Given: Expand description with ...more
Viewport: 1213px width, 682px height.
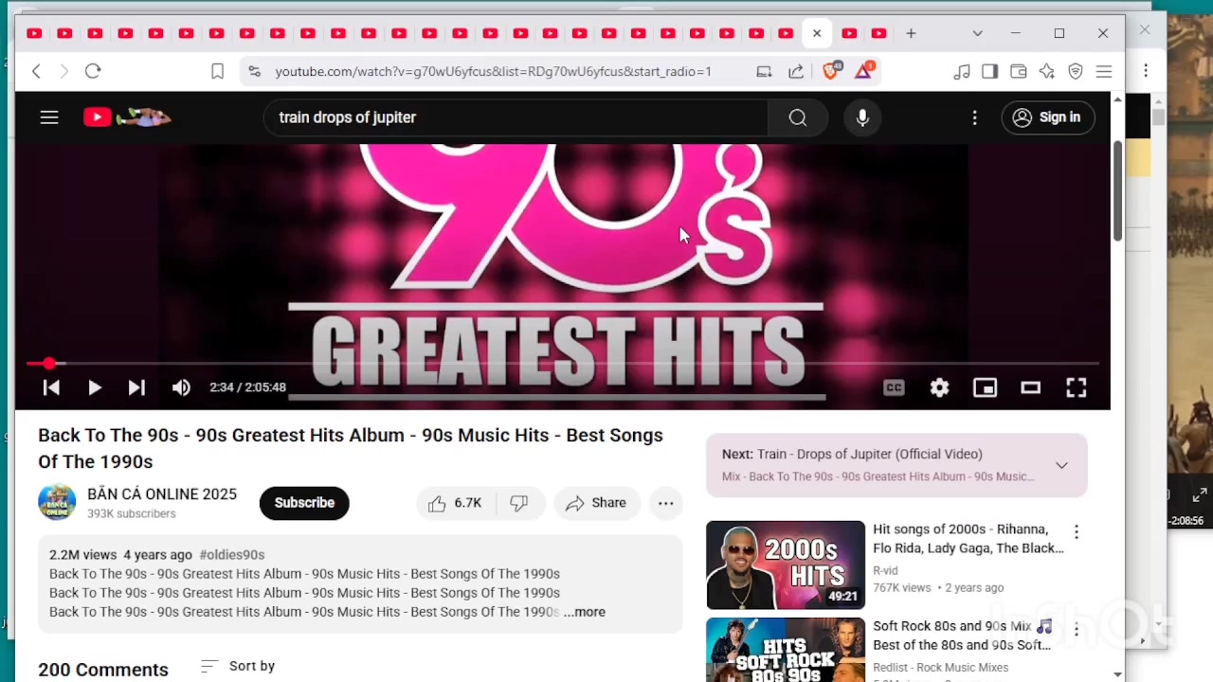Looking at the screenshot, I should coord(585,612).
